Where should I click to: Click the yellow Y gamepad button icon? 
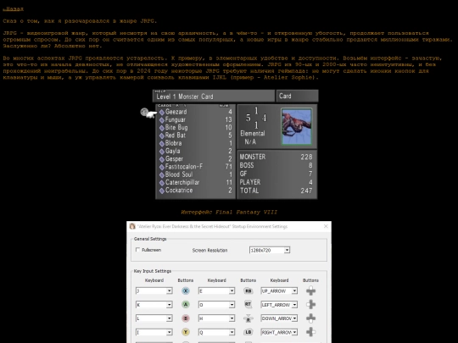point(186,332)
